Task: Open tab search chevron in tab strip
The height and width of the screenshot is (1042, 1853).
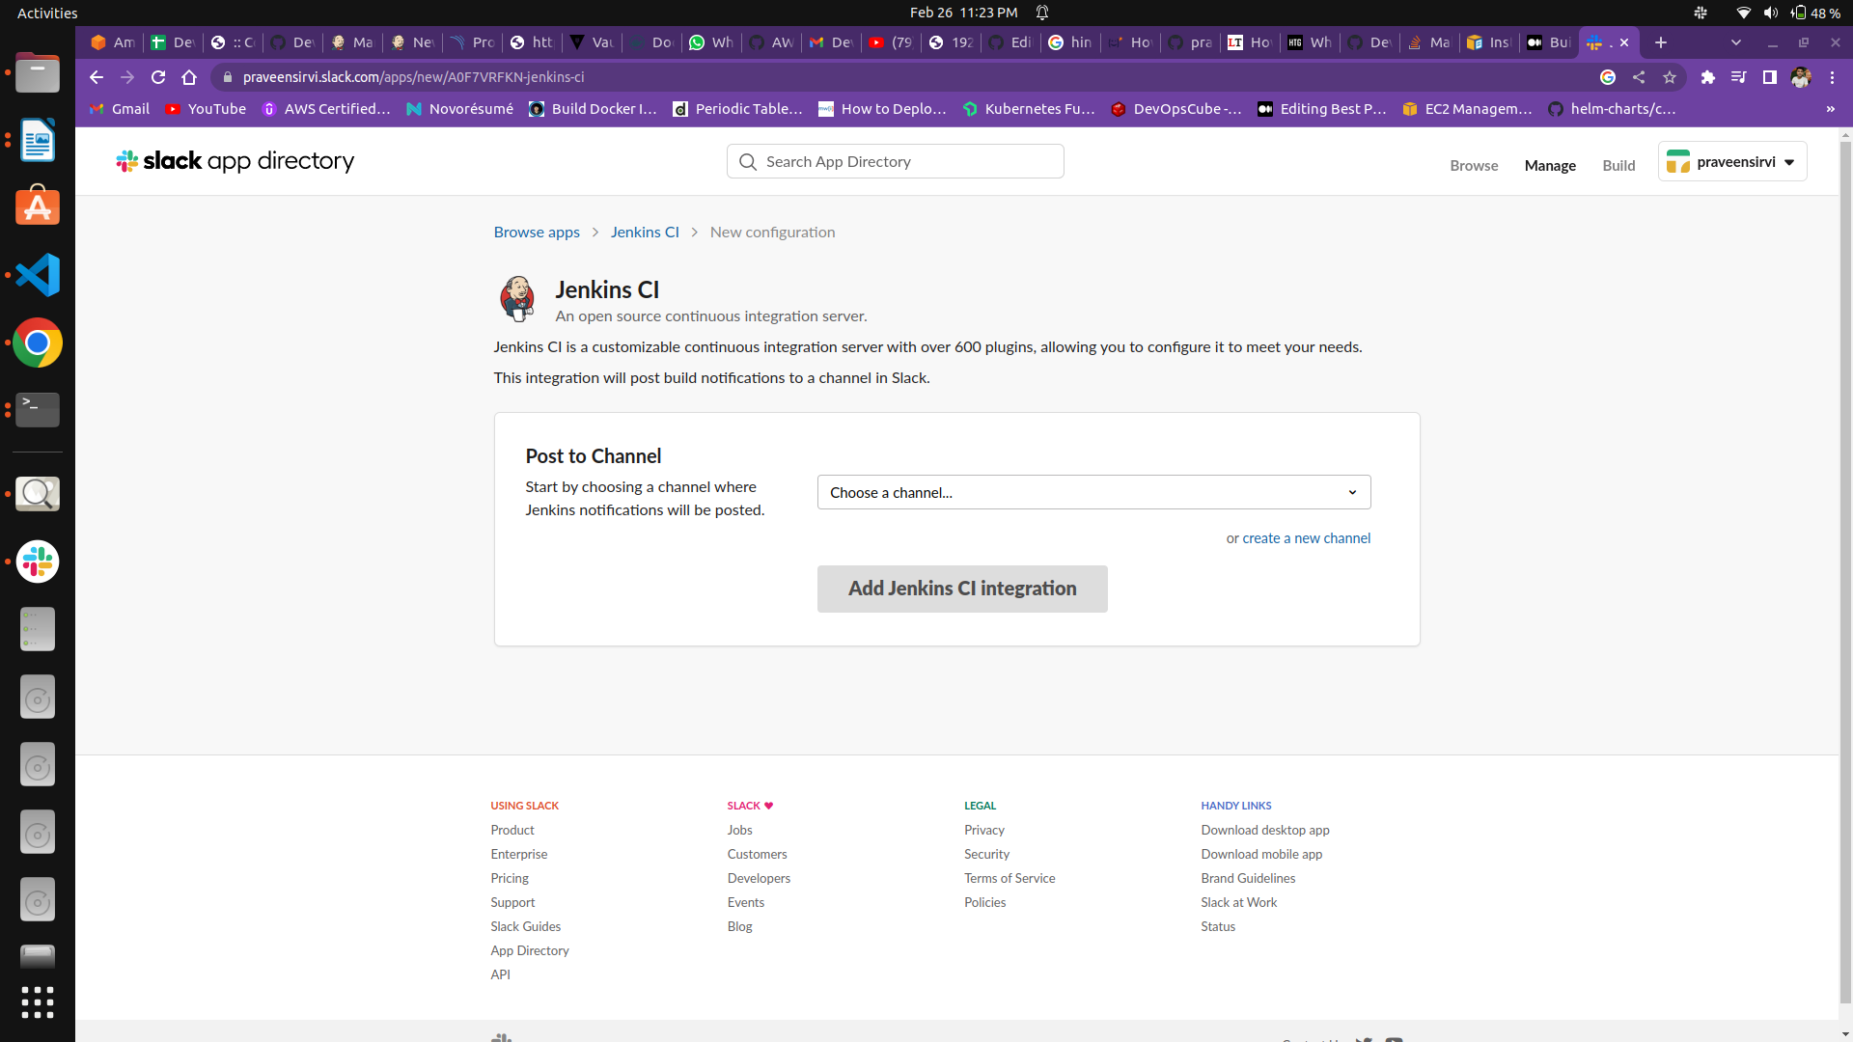Action: 1736,42
